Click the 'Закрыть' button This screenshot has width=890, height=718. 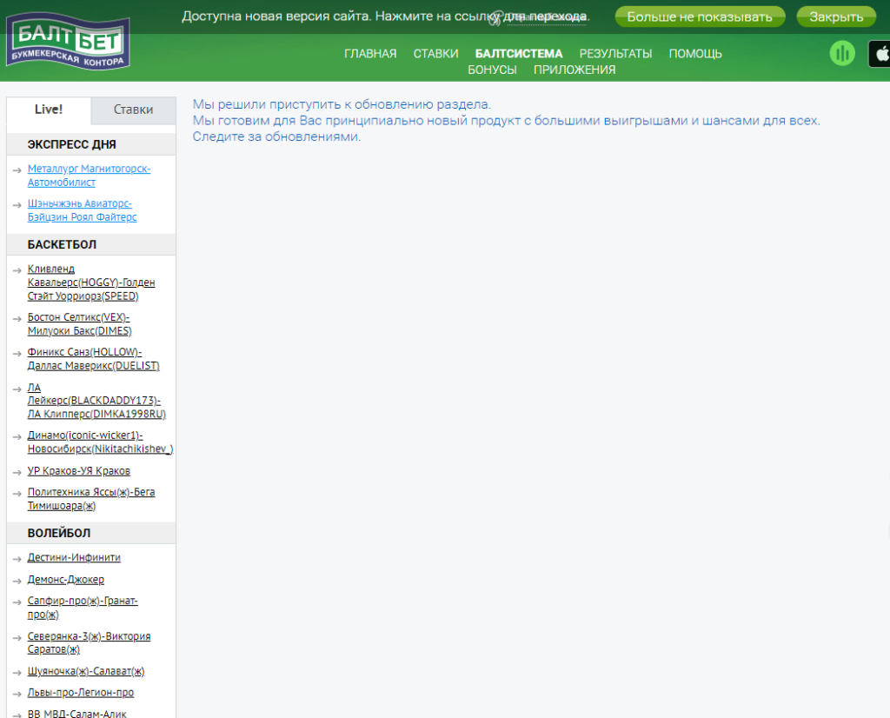pyautogui.click(x=836, y=17)
